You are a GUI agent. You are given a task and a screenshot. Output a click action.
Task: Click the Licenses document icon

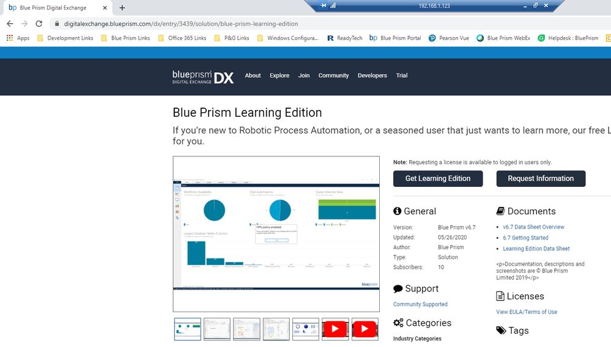(x=500, y=296)
